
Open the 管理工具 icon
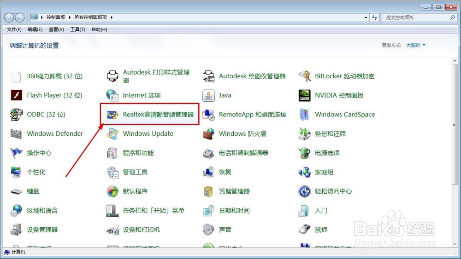coord(112,172)
